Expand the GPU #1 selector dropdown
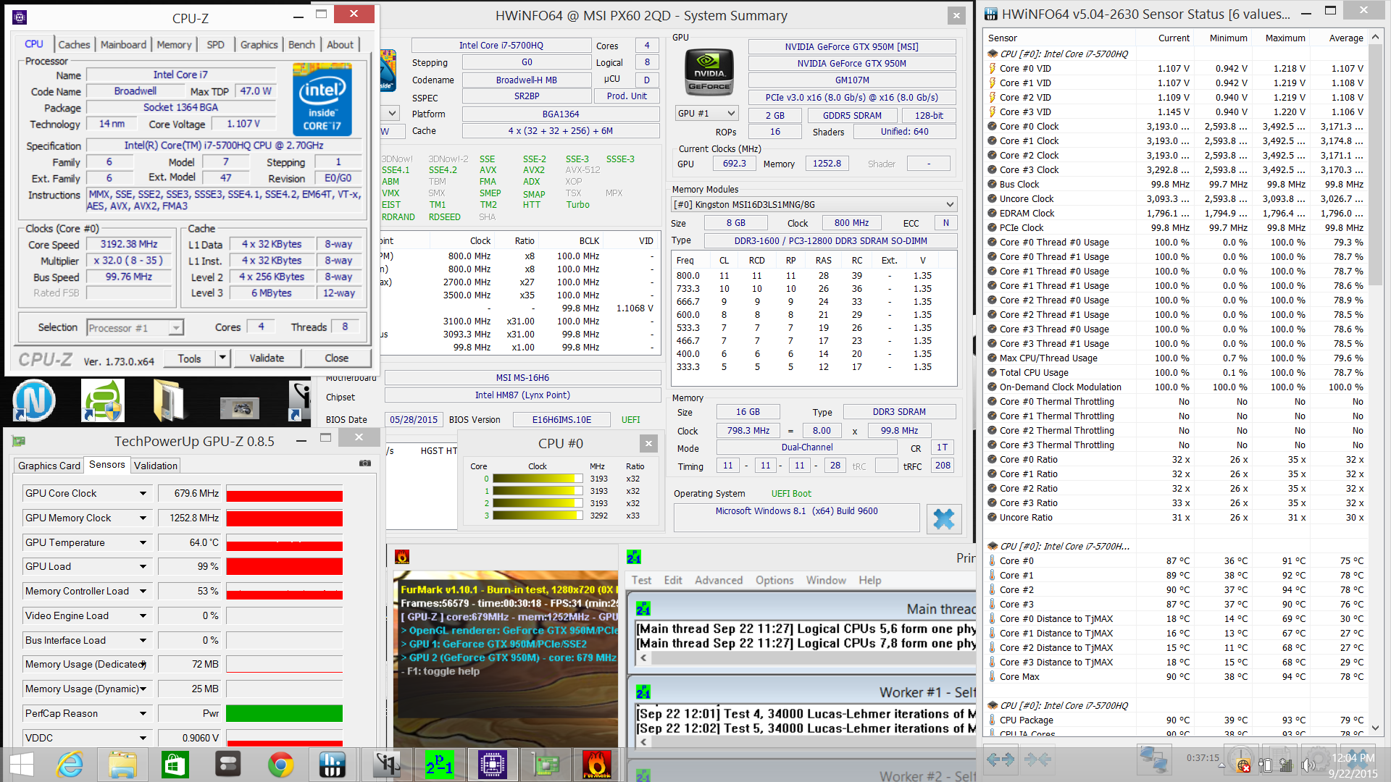 (x=731, y=114)
